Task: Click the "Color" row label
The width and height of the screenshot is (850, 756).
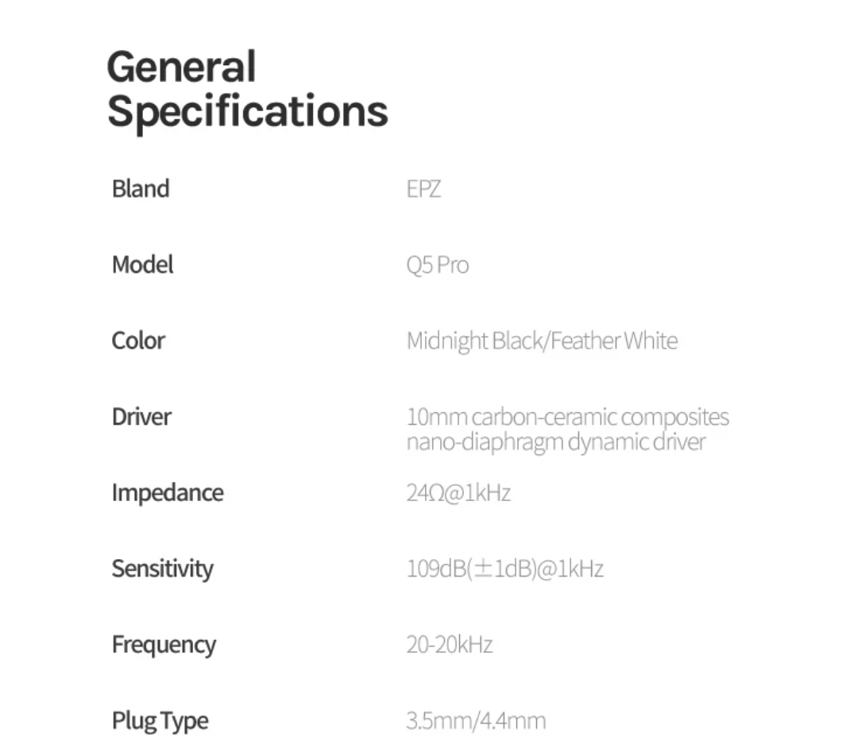Action: pos(138,341)
